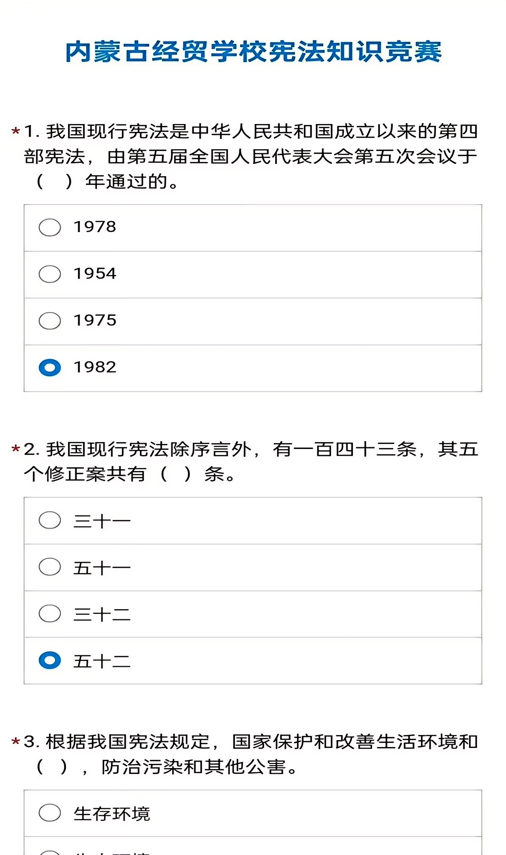
Task: Click the question 1 text about 现行宪法
Action: [x=250, y=156]
